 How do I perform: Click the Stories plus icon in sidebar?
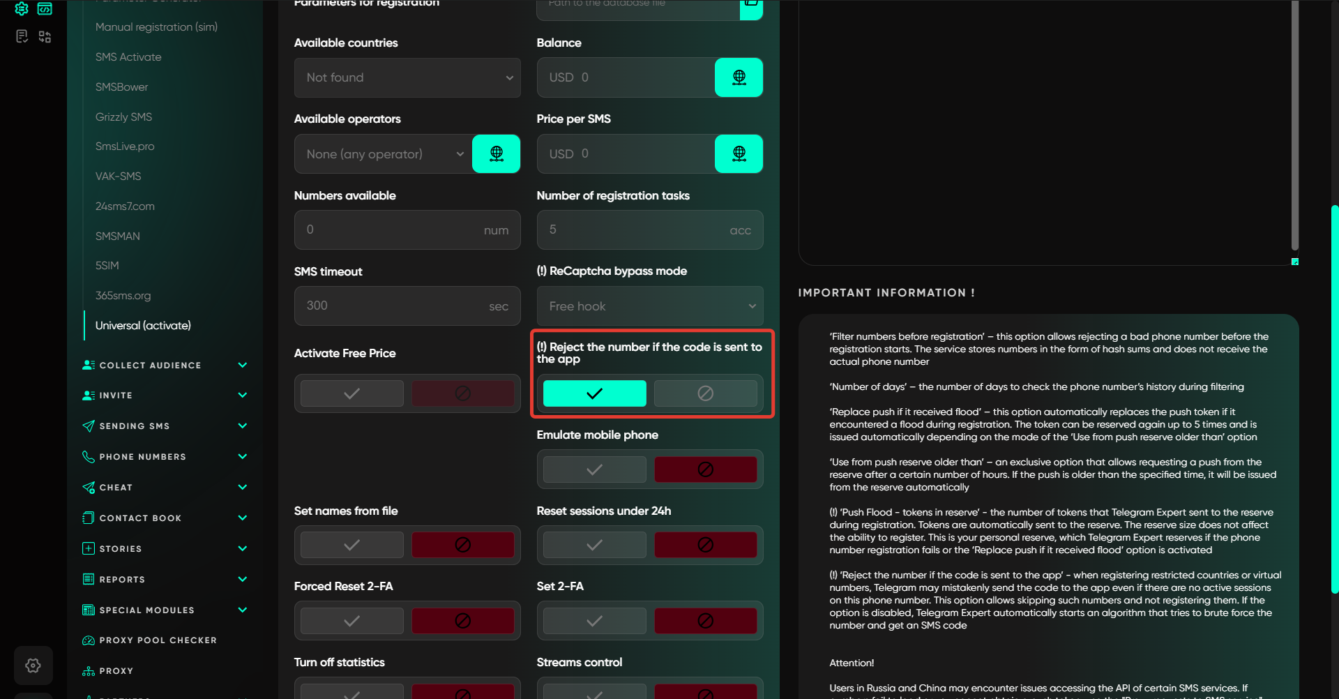pyautogui.click(x=89, y=548)
